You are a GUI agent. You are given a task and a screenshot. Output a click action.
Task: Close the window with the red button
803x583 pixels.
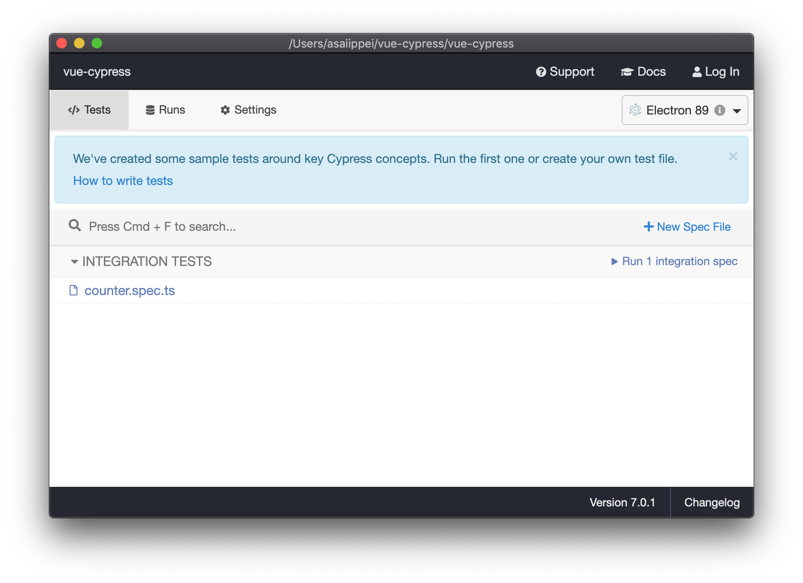pos(62,43)
